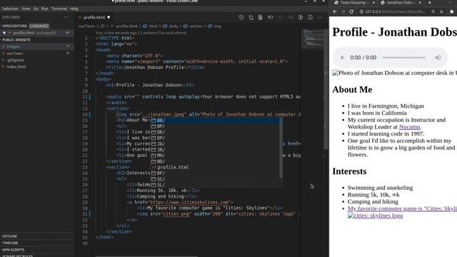Collapse the PUBLIC-WEBSITE section
457x257 pixels.
16,40
